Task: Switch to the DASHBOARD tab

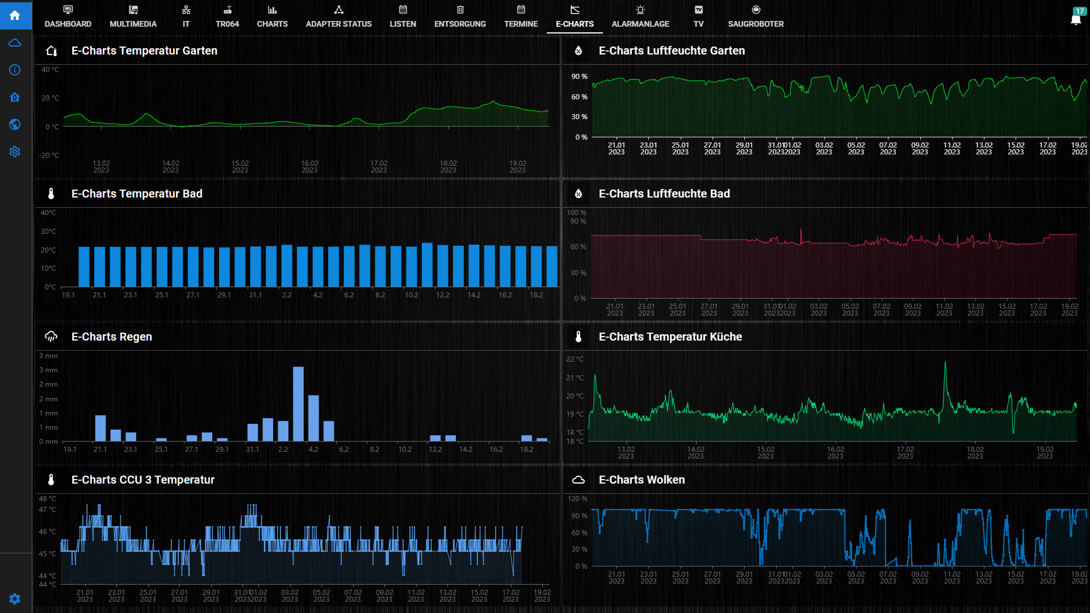Action: pos(68,24)
